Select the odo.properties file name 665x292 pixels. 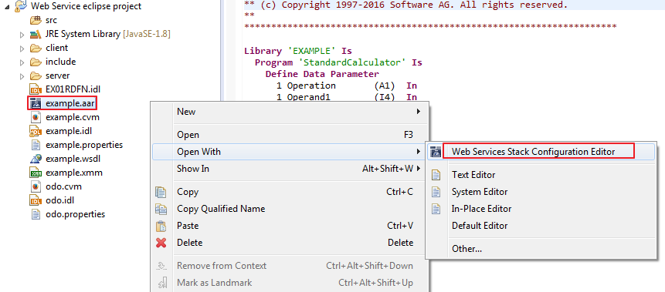pyautogui.click(x=75, y=214)
